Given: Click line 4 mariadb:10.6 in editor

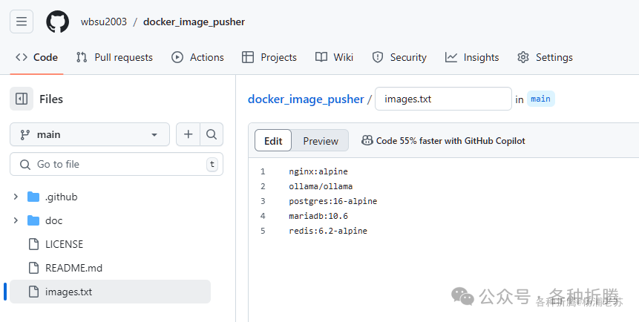Looking at the screenshot, I should (x=318, y=216).
